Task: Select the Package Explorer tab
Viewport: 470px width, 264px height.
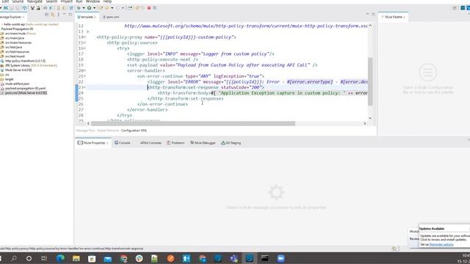Action: pyautogui.click(x=11, y=17)
